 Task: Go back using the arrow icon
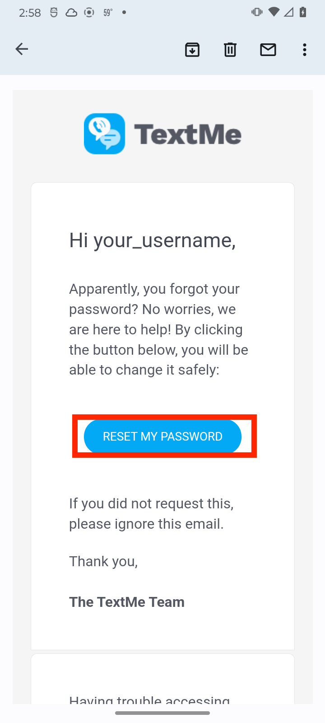point(22,49)
